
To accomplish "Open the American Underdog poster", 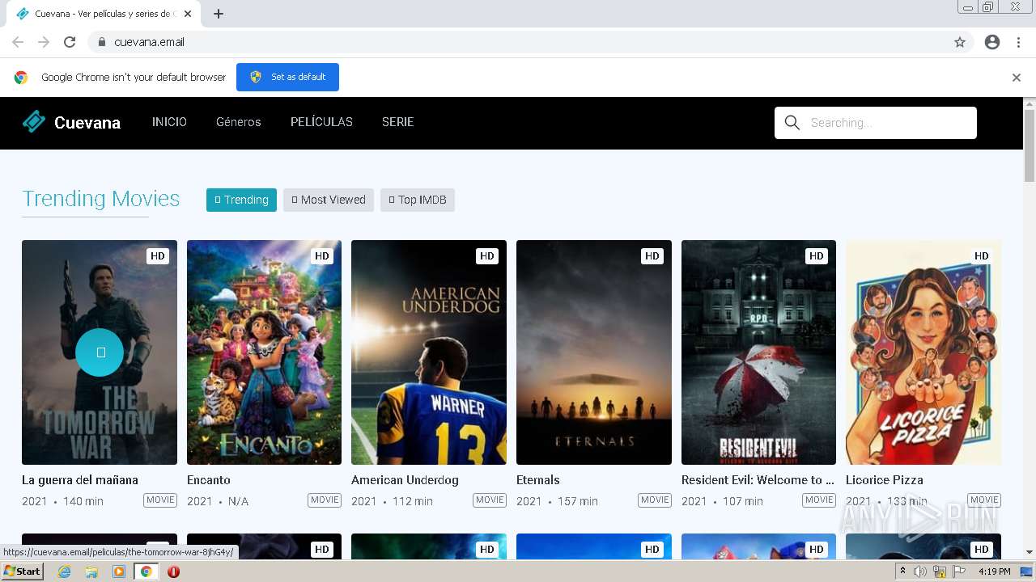I will (429, 352).
